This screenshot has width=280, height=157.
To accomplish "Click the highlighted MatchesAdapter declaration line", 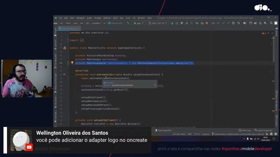I will 134,63.
